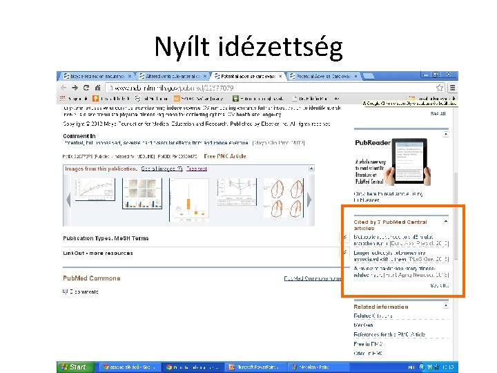Switch to Microsoft PowerPoint taskbar button

point(256,367)
